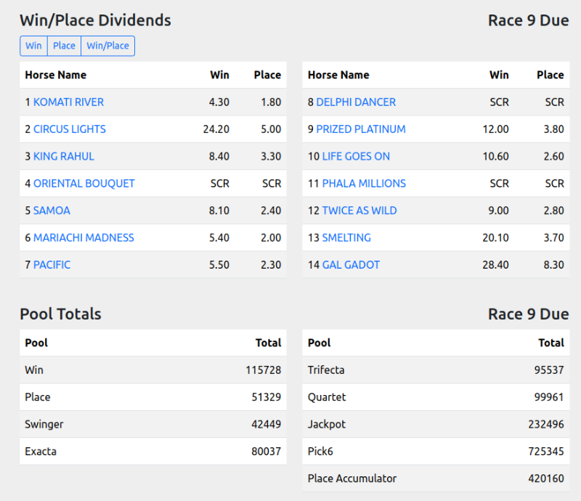Open the MARIACHI MADNESS link
The image size is (581, 501).
84,237
